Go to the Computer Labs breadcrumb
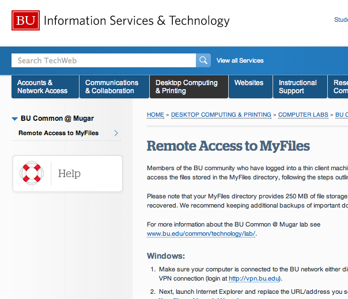 pos(303,115)
